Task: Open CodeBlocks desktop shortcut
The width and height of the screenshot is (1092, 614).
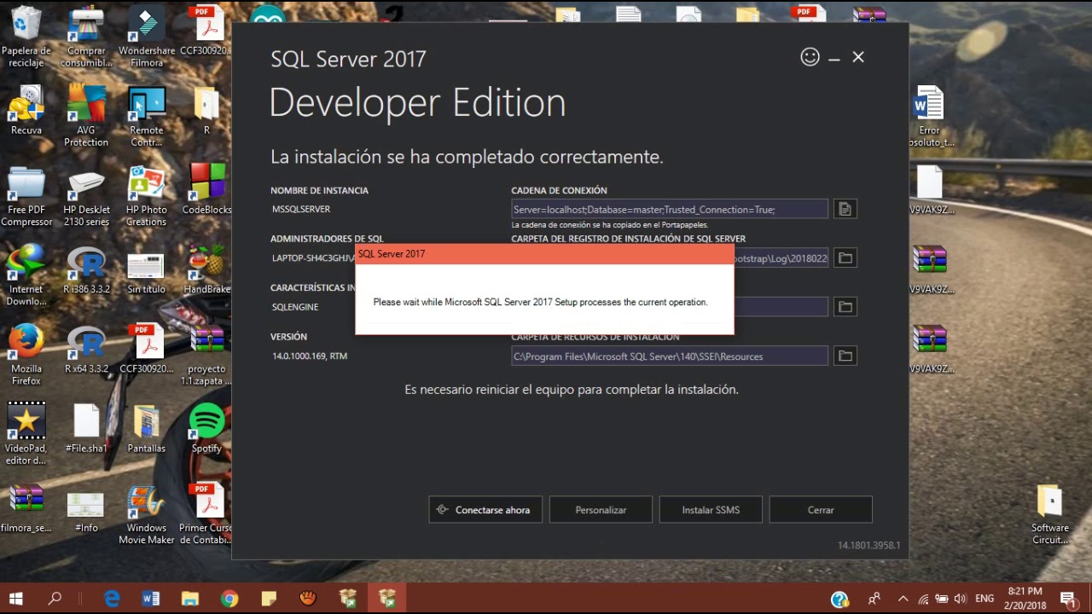Action: pos(206,190)
